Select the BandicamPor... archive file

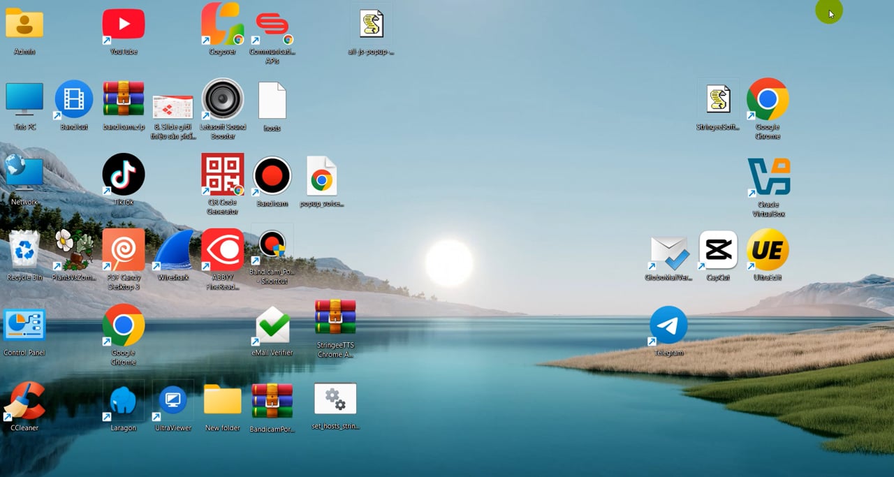point(272,402)
